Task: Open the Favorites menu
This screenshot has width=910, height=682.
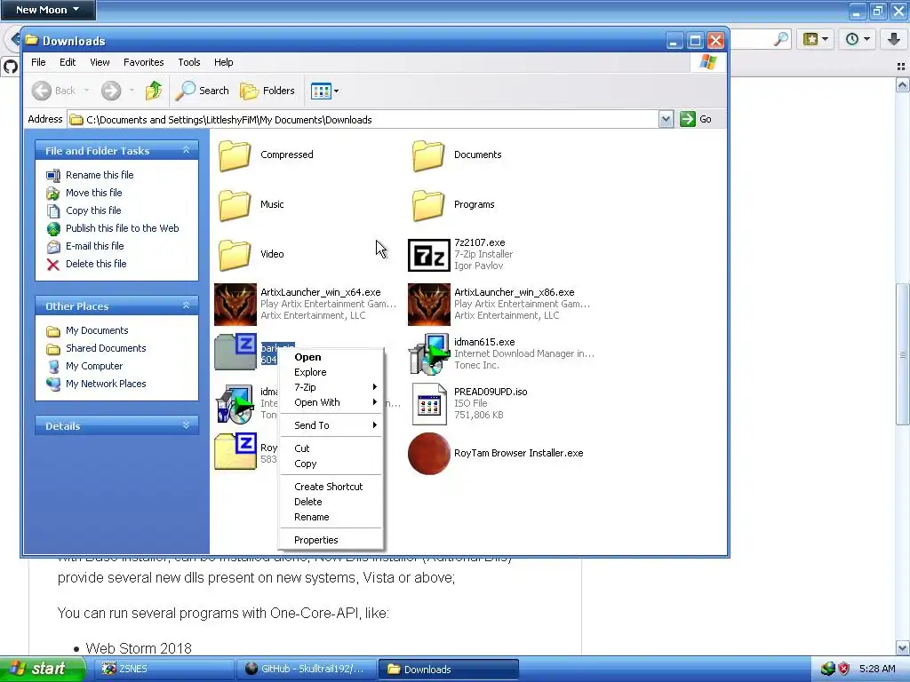Action: [x=143, y=62]
